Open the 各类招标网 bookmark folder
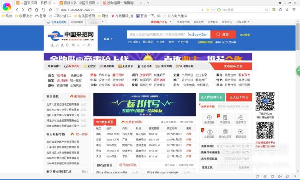The height and width of the screenshot is (180, 300). tap(84, 16)
